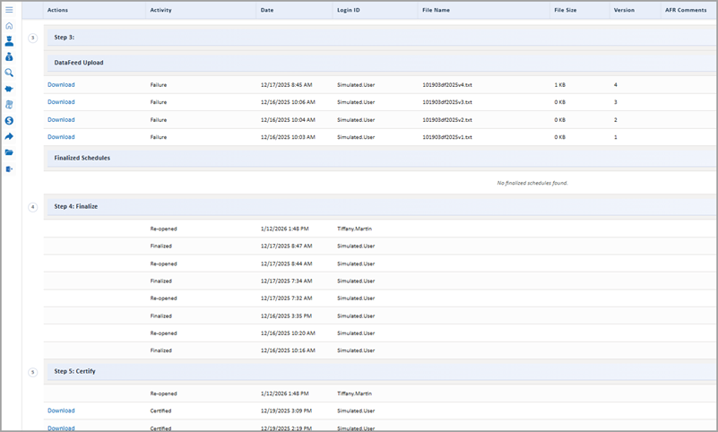Viewport: 718px width, 432px height.
Task: Go to the Home icon
Action: click(x=9, y=25)
